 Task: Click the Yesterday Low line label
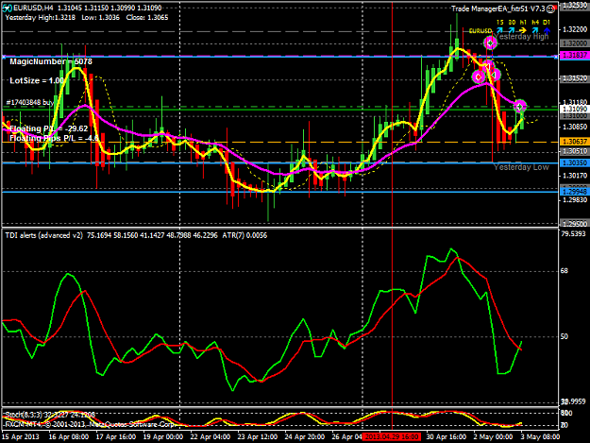coord(521,167)
